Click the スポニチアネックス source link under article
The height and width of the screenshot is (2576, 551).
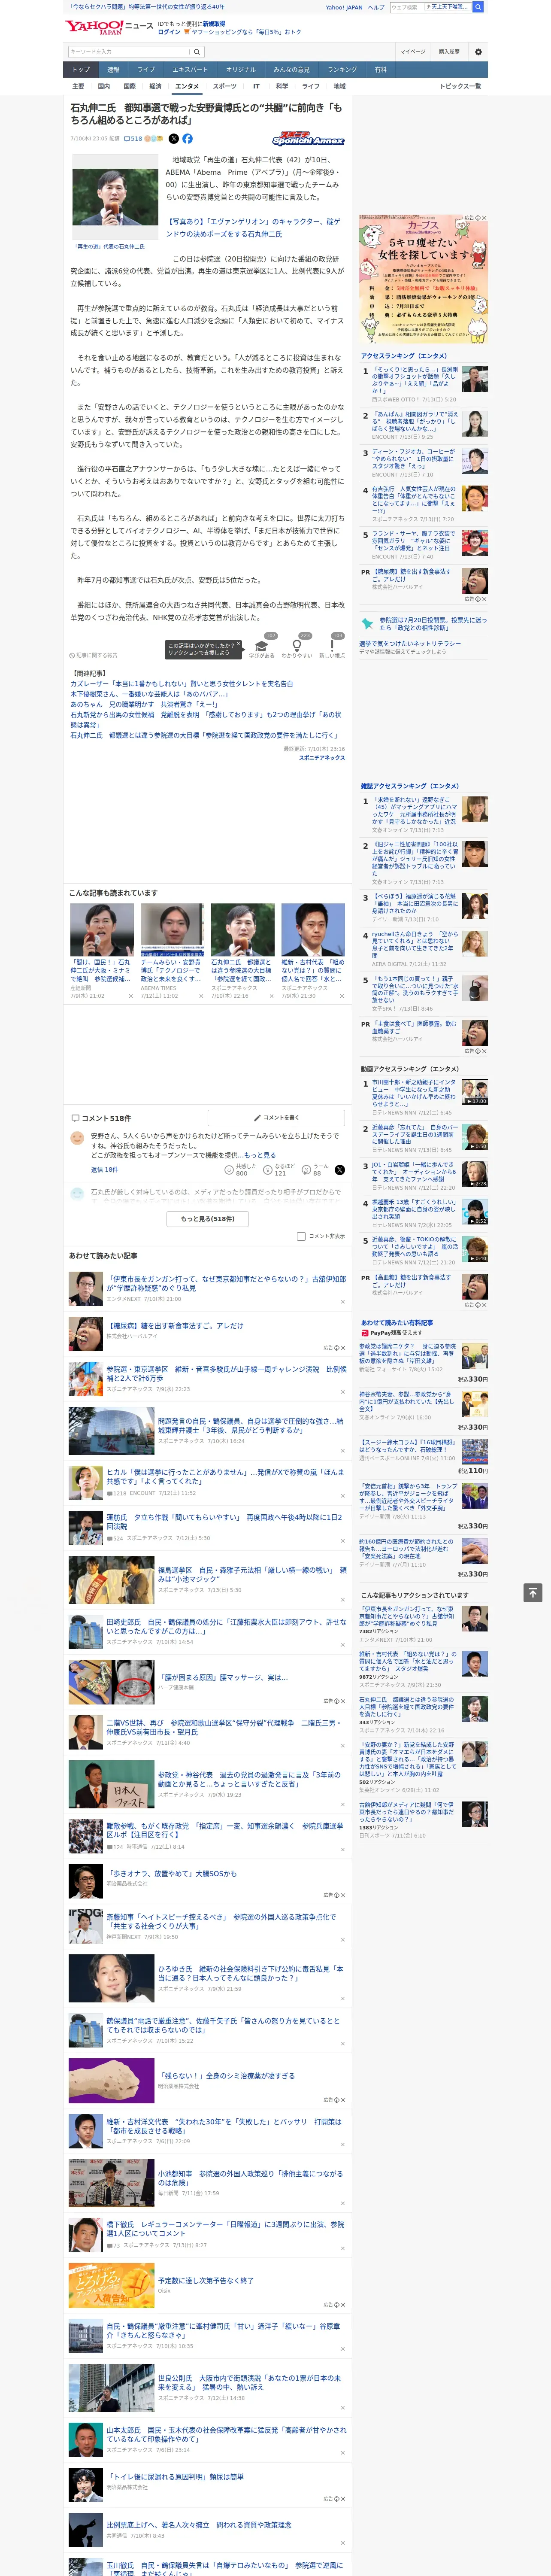321,758
